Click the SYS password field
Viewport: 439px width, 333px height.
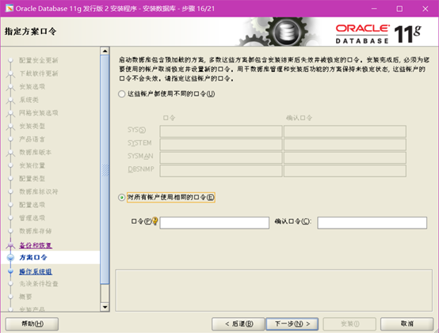(x=221, y=131)
